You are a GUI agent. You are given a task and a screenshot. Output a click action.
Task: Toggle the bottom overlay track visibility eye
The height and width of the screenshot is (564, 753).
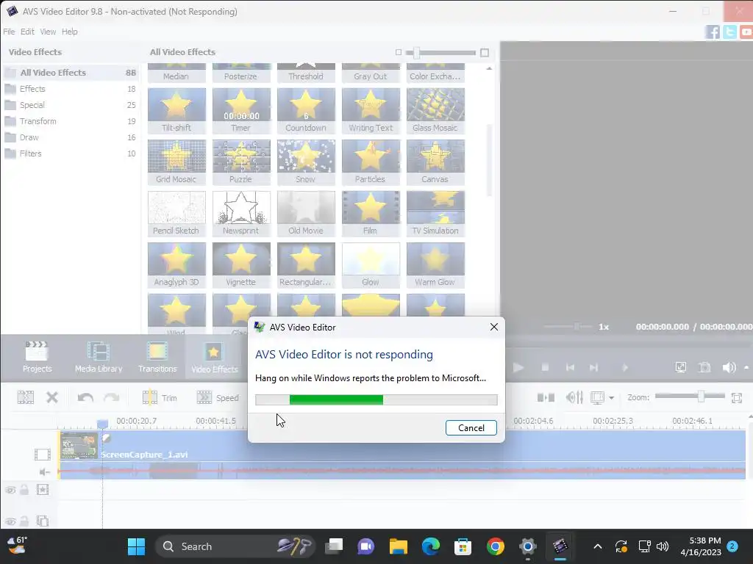(x=10, y=521)
